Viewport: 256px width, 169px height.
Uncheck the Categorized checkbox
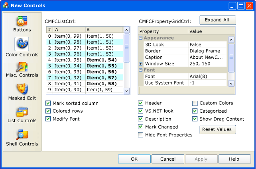(x=195, y=111)
